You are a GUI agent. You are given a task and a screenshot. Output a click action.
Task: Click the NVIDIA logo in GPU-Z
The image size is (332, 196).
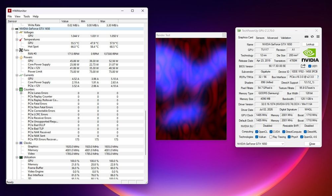(310, 55)
